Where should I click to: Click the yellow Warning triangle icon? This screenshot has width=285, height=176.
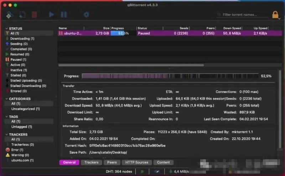coord(7,155)
